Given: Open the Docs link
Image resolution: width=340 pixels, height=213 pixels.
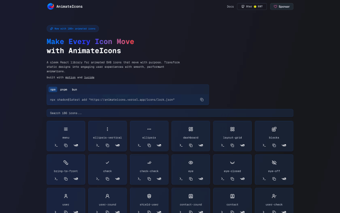Looking at the screenshot, I should (230, 7).
